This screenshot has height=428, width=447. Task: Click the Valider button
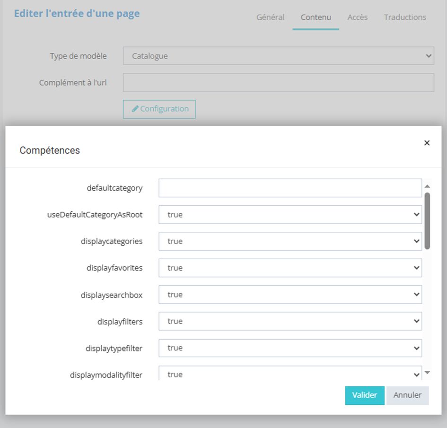[365, 395]
